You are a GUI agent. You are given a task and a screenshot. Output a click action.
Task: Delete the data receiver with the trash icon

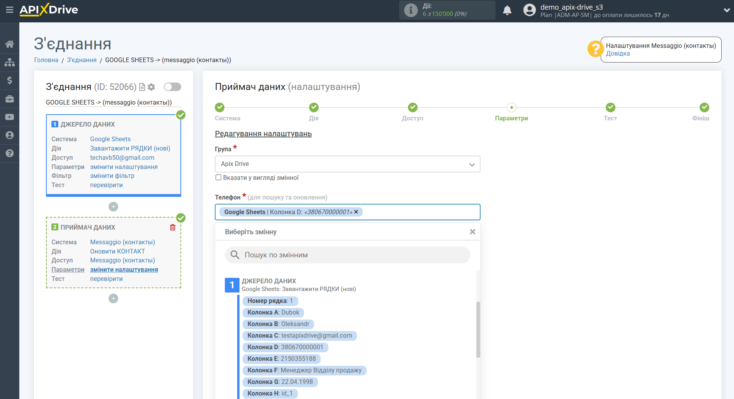[x=173, y=227]
